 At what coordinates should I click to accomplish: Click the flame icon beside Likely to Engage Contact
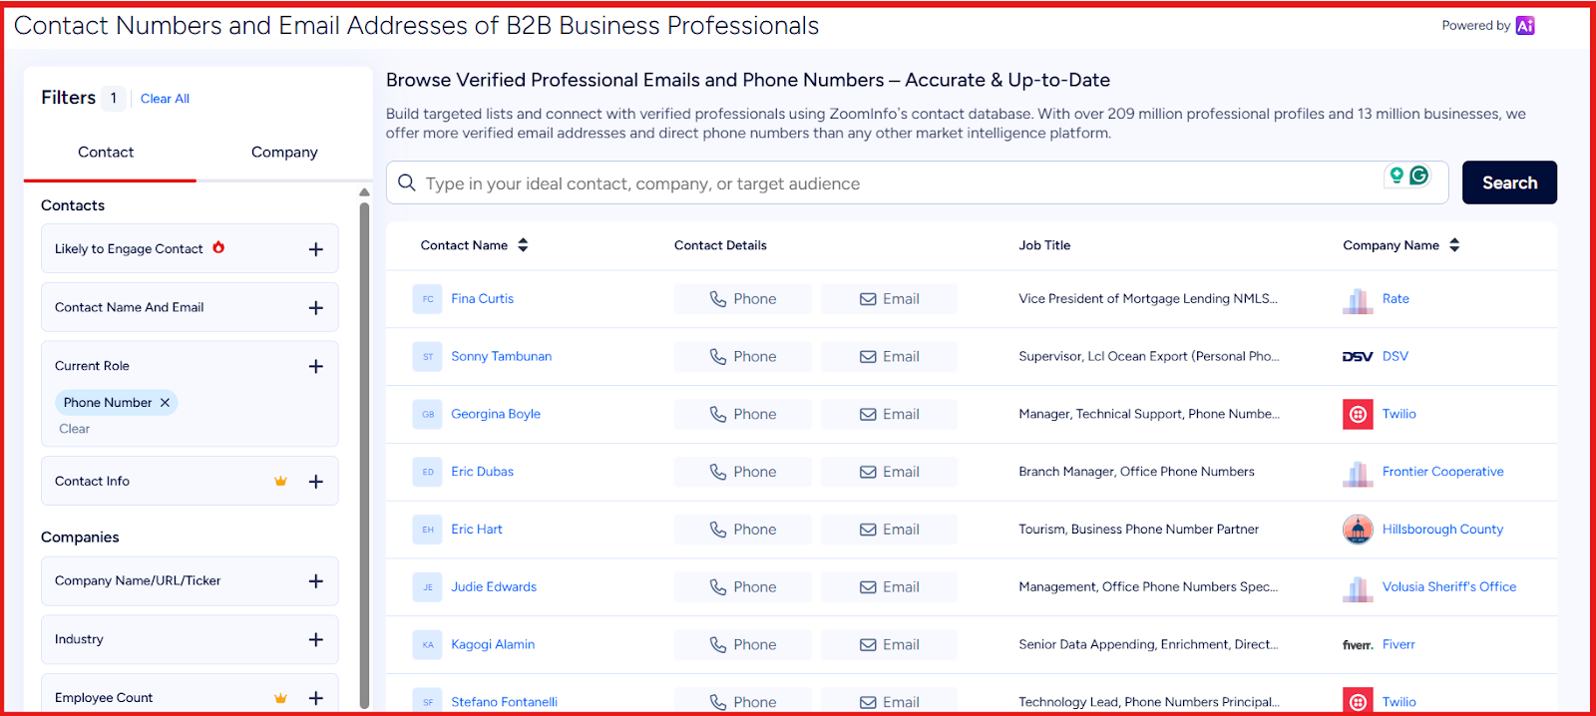218,247
